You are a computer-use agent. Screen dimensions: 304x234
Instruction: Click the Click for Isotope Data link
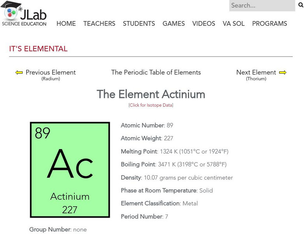[x=151, y=105]
